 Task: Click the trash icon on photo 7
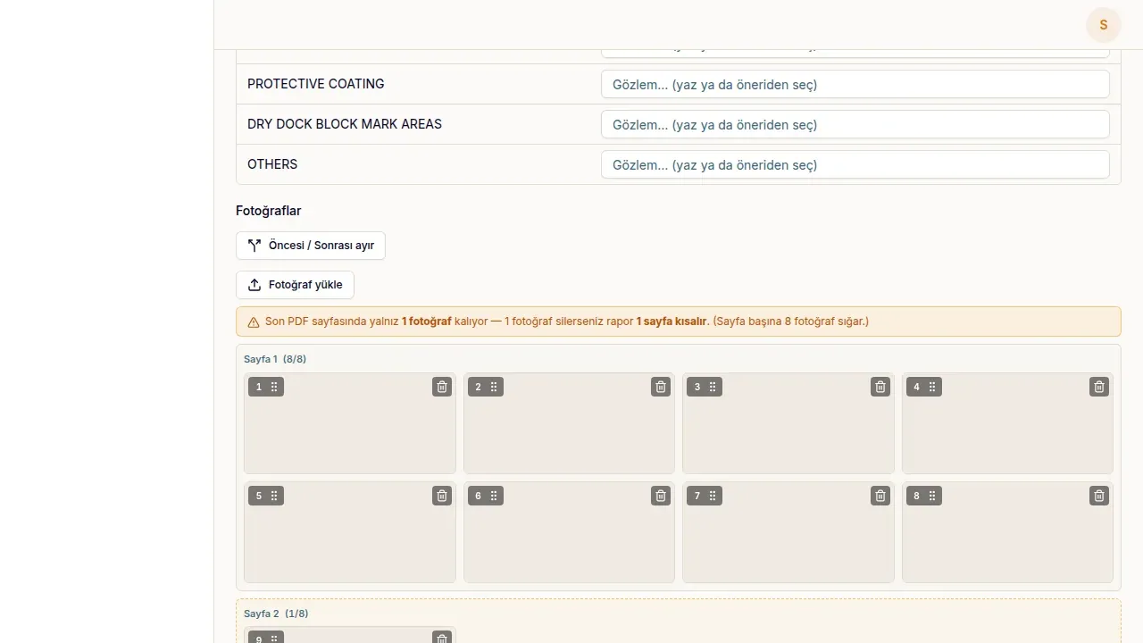[880, 496]
